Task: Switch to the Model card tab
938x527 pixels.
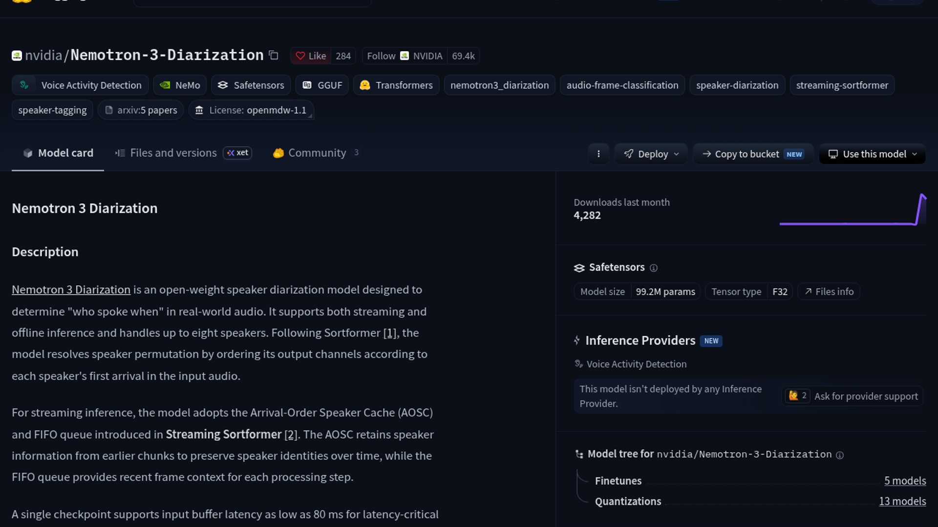Action: 58,153
